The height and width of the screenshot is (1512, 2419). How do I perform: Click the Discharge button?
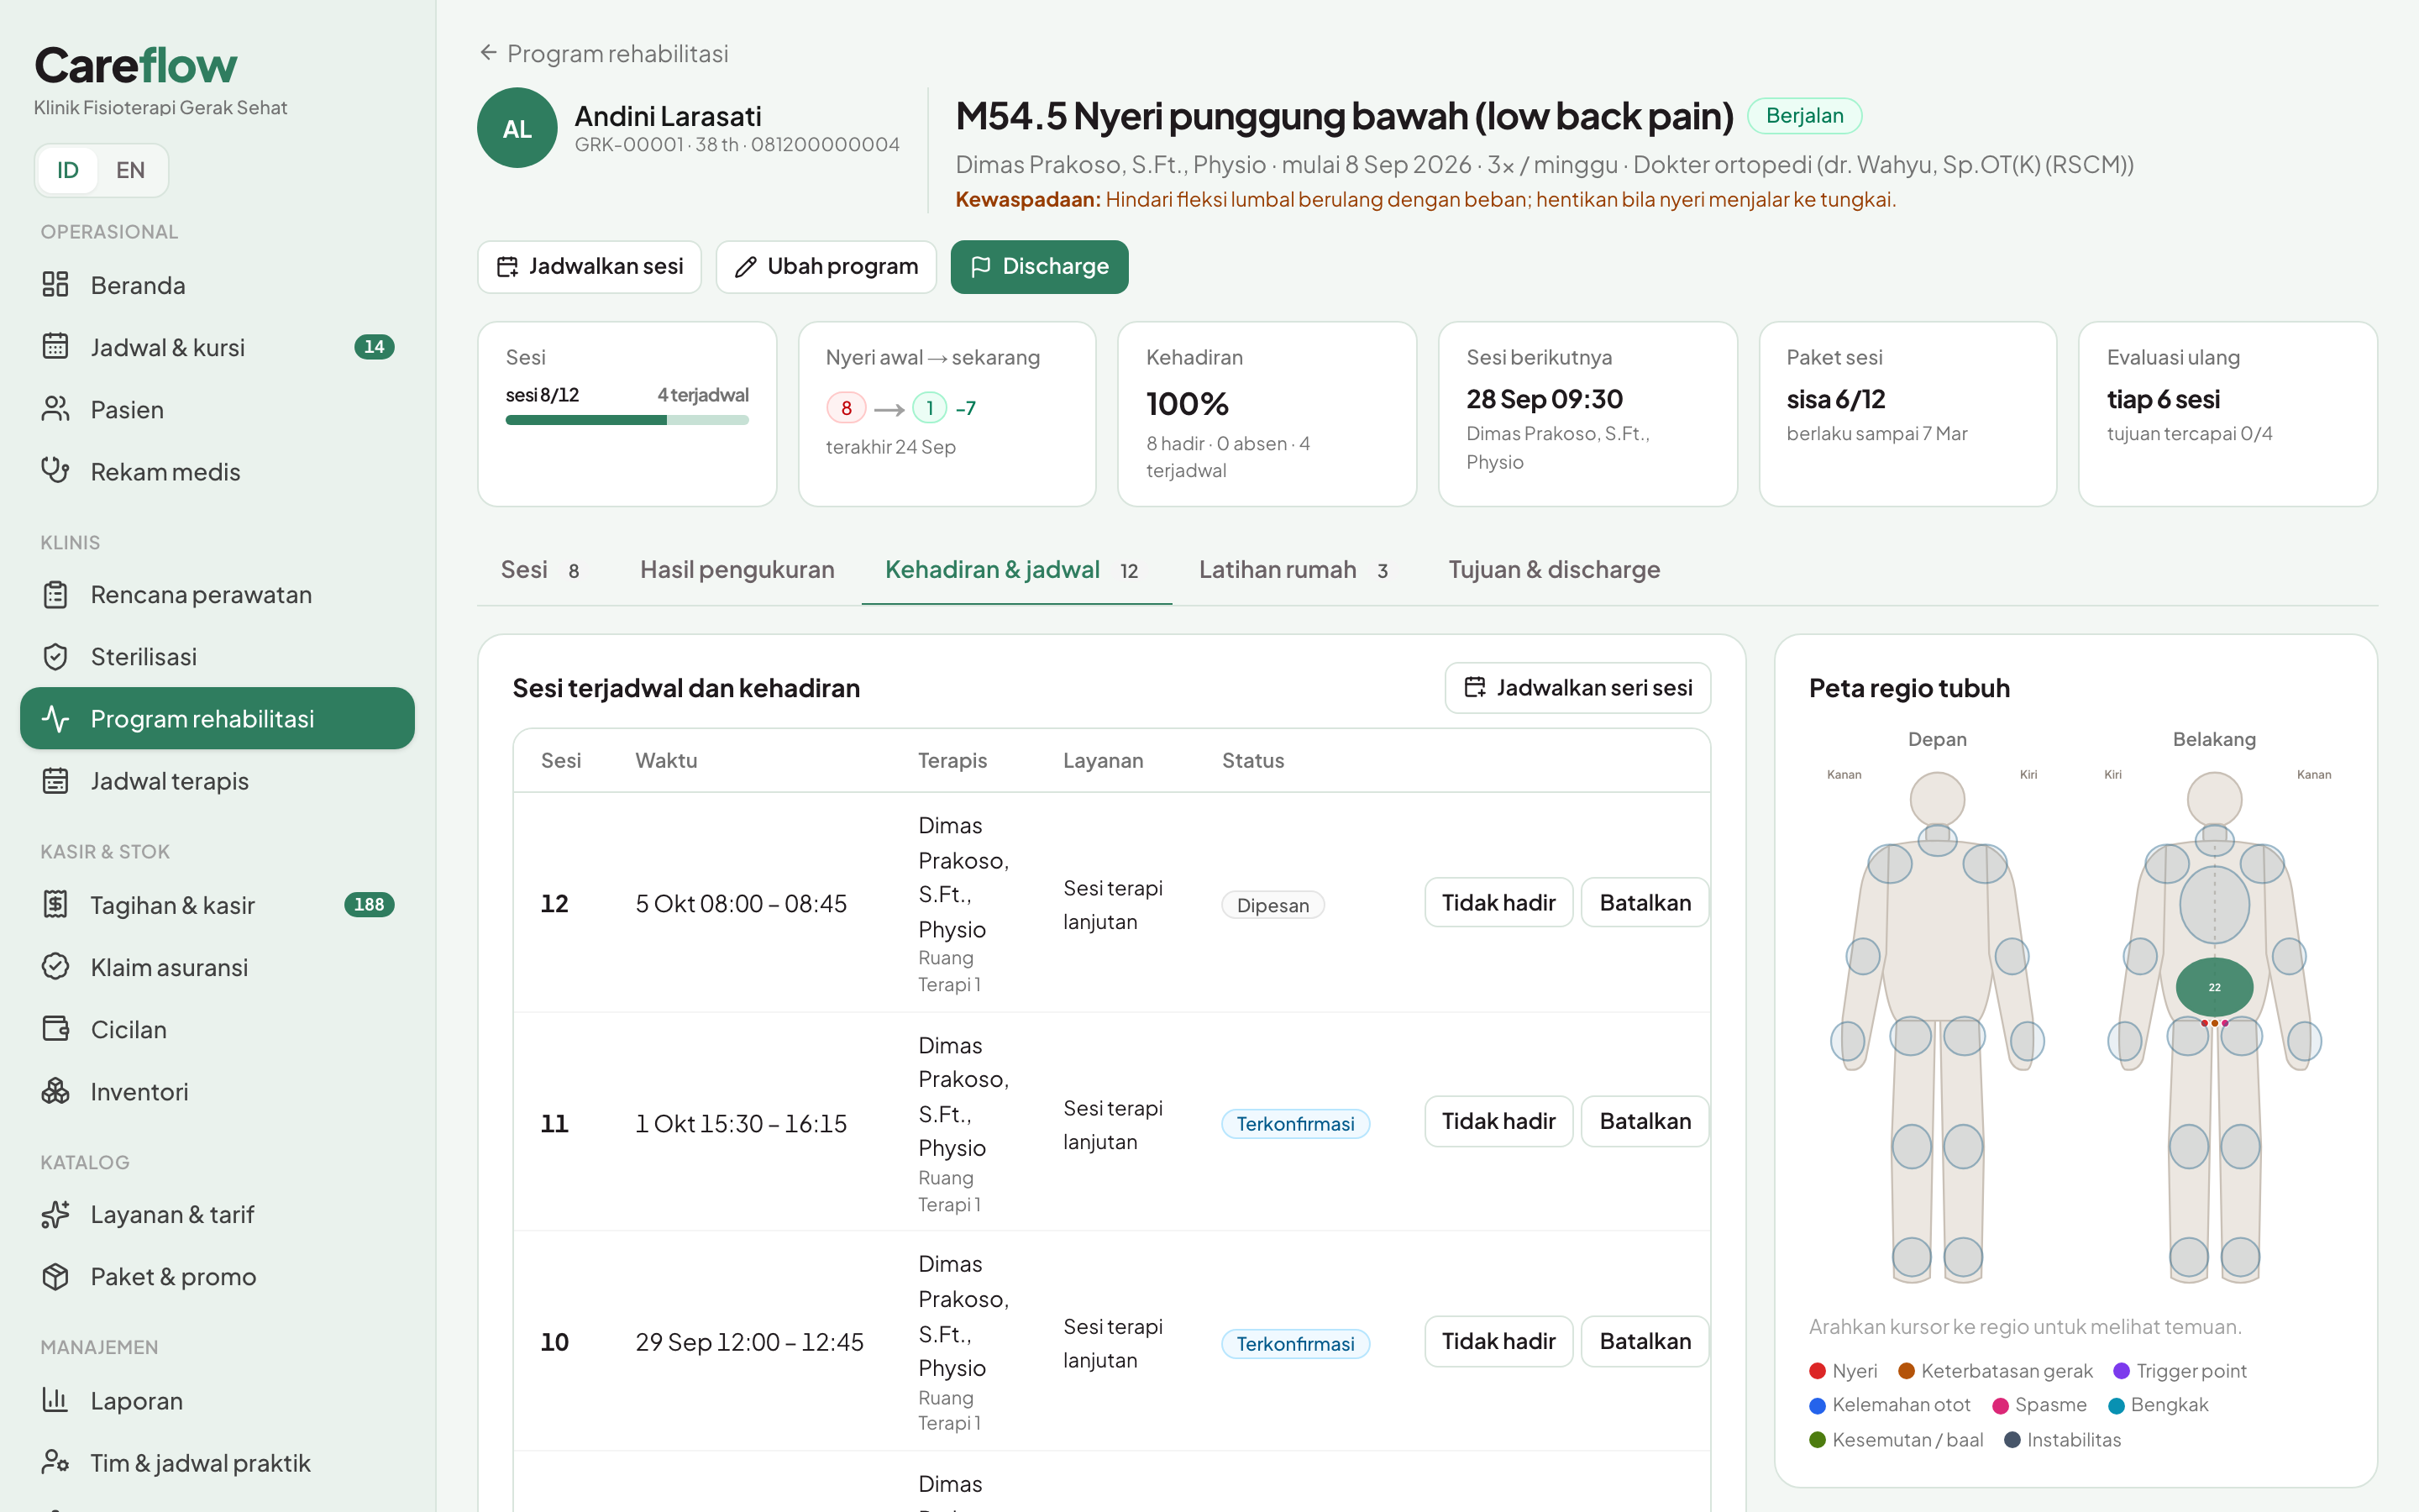(1040, 267)
